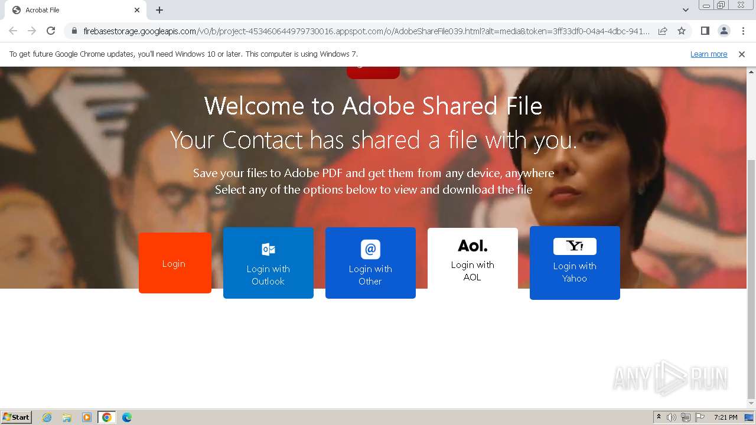Open the Windows Start menu
The height and width of the screenshot is (425, 756).
17,417
